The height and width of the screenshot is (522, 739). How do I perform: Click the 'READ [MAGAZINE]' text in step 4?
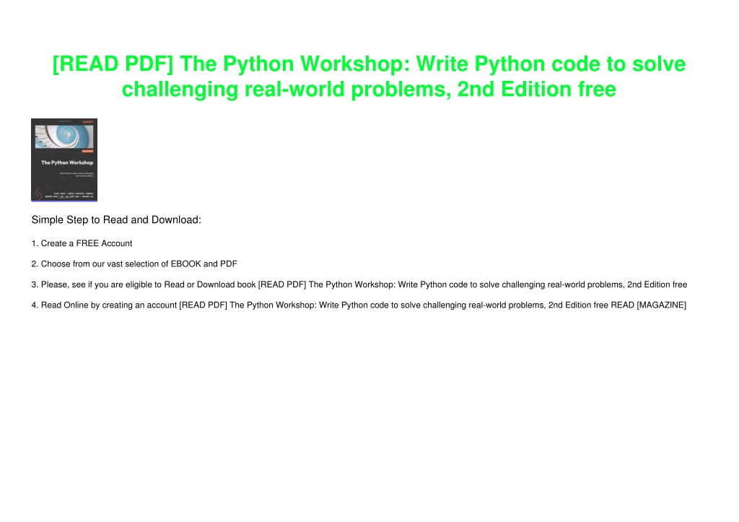coord(649,305)
